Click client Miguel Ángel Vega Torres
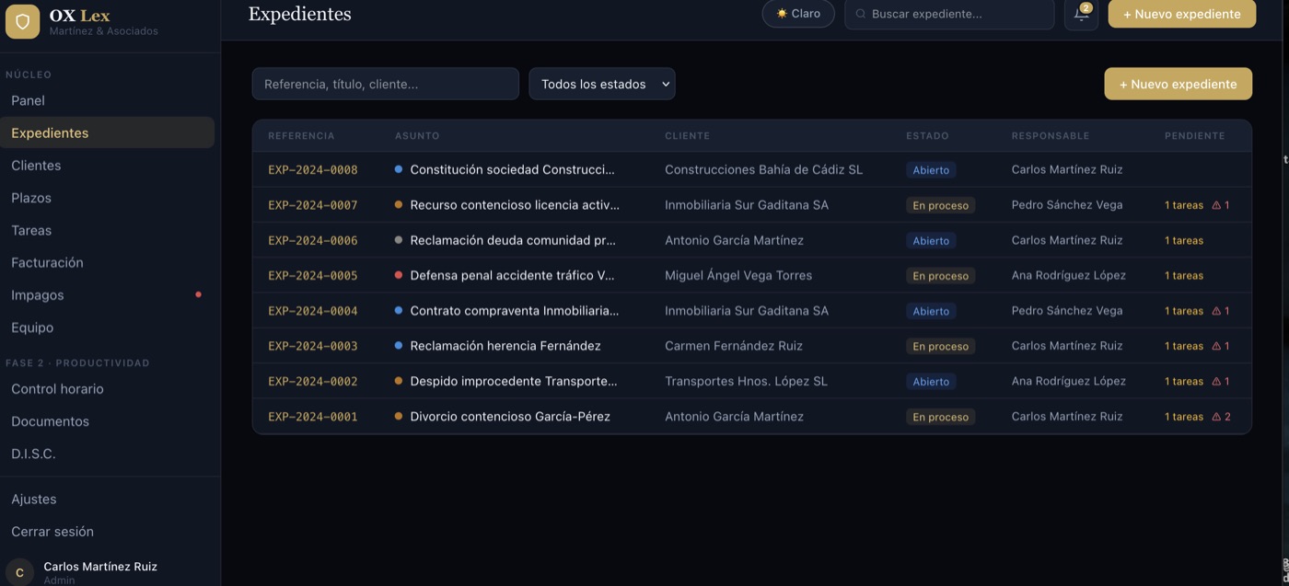This screenshot has width=1289, height=586. tap(738, 275)
